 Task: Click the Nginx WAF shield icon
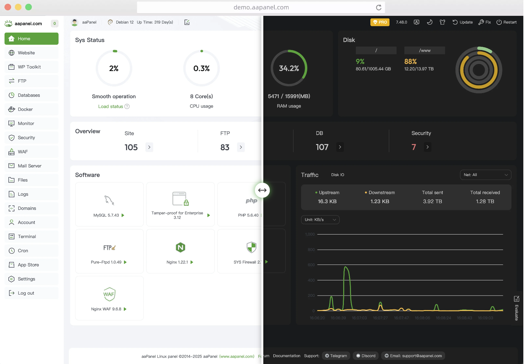[109, 294]
